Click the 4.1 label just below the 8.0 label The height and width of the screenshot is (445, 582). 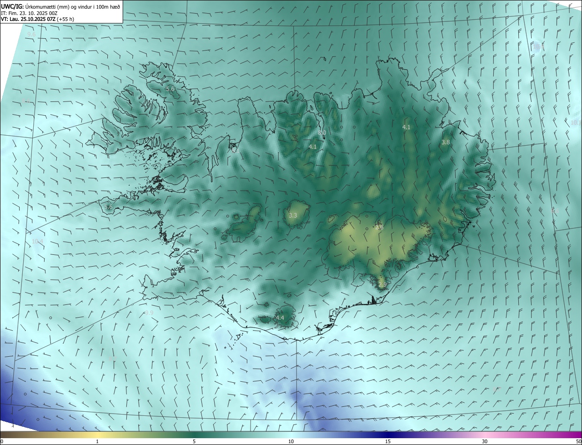[x=313, y=147]
